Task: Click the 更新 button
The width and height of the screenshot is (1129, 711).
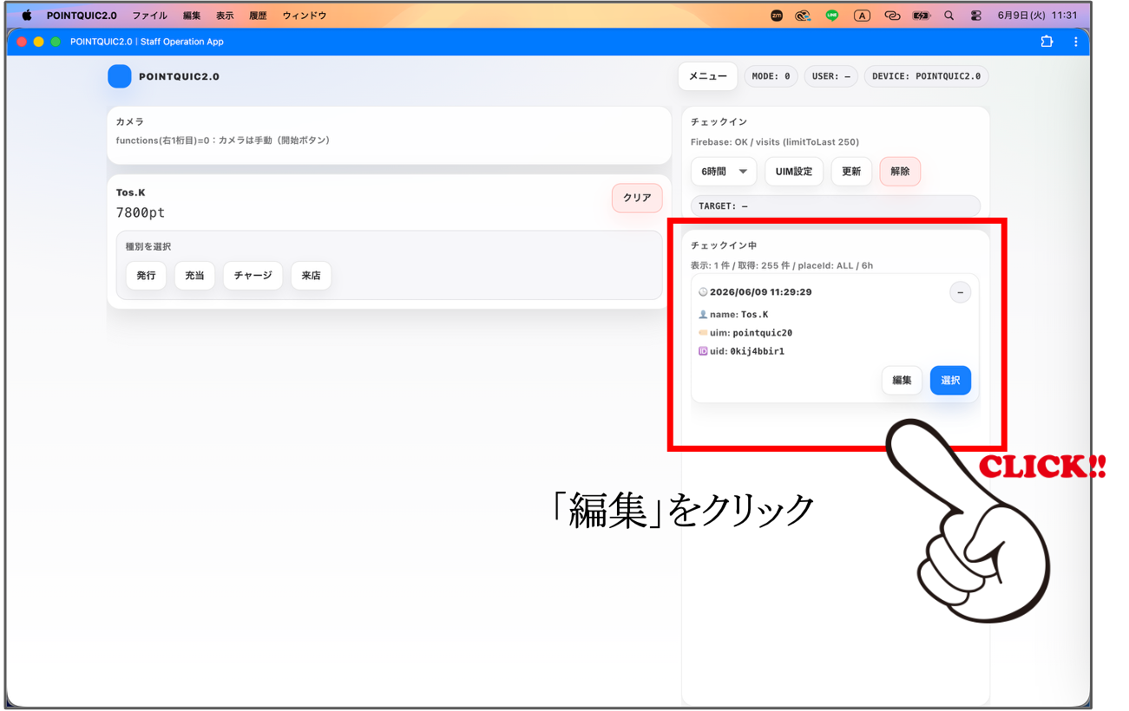Action: [x=851, y=172]
